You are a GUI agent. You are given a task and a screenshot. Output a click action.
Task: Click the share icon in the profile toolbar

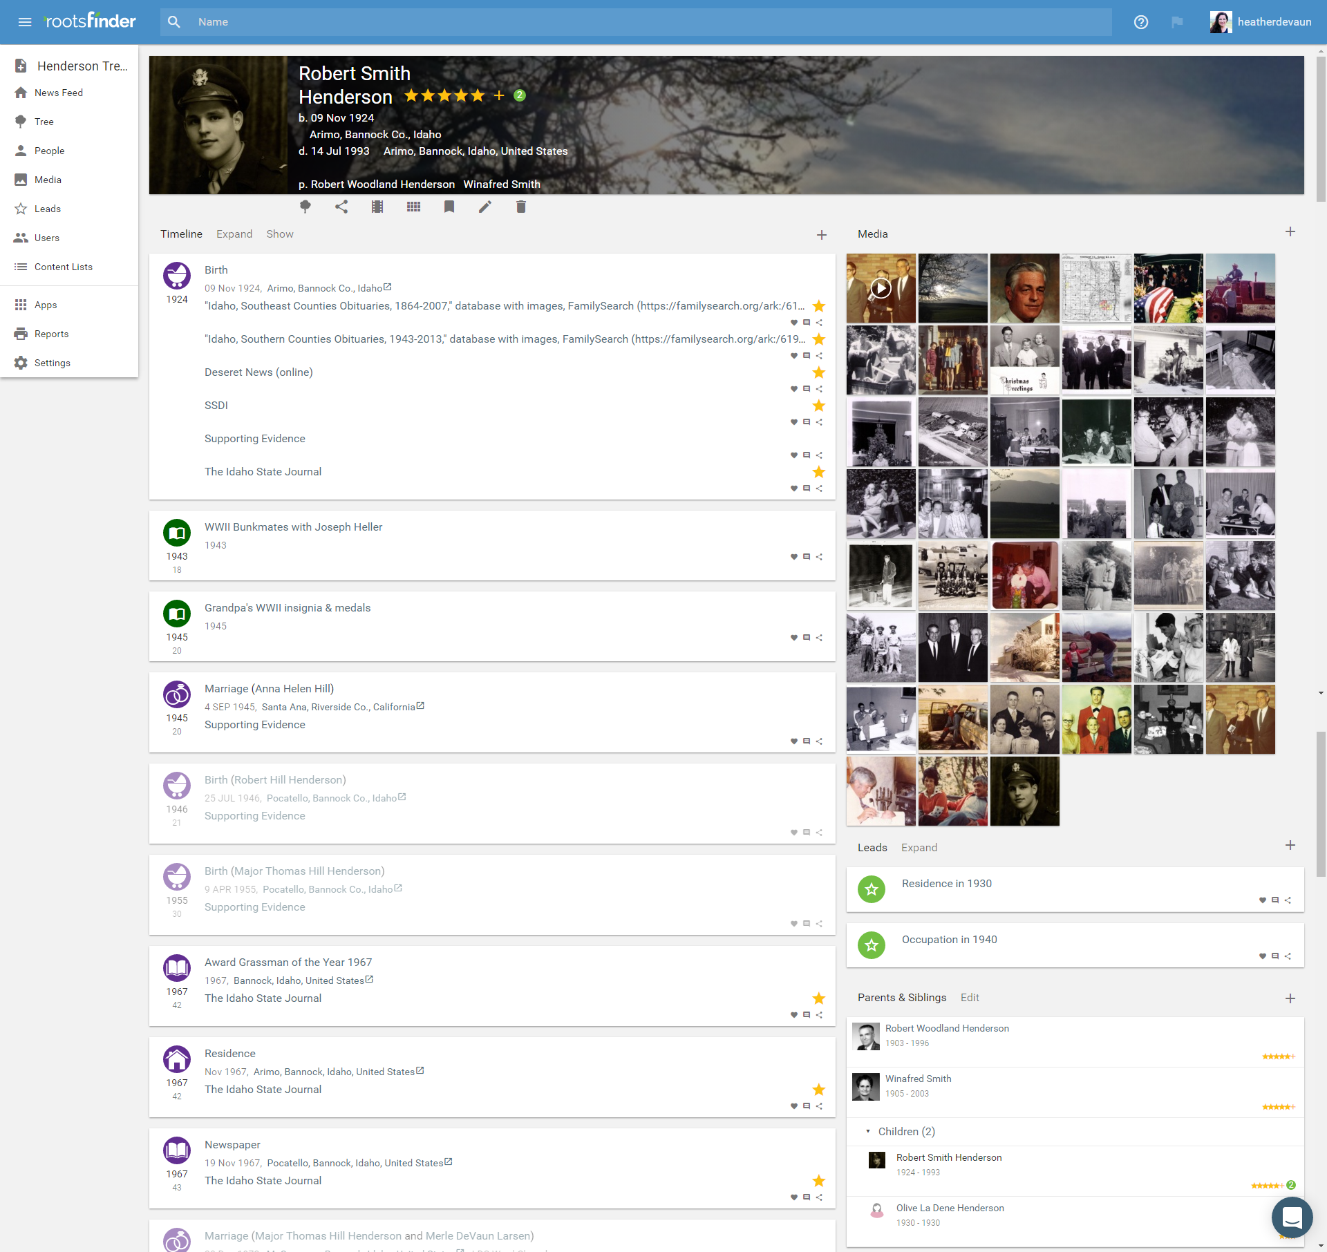point(341,207)
